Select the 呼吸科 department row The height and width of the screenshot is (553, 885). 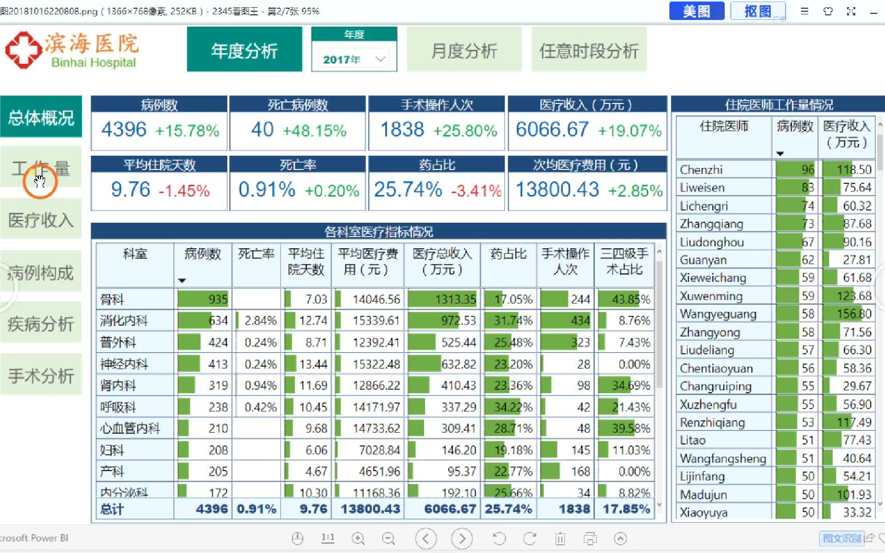click(x=375, y=407)
